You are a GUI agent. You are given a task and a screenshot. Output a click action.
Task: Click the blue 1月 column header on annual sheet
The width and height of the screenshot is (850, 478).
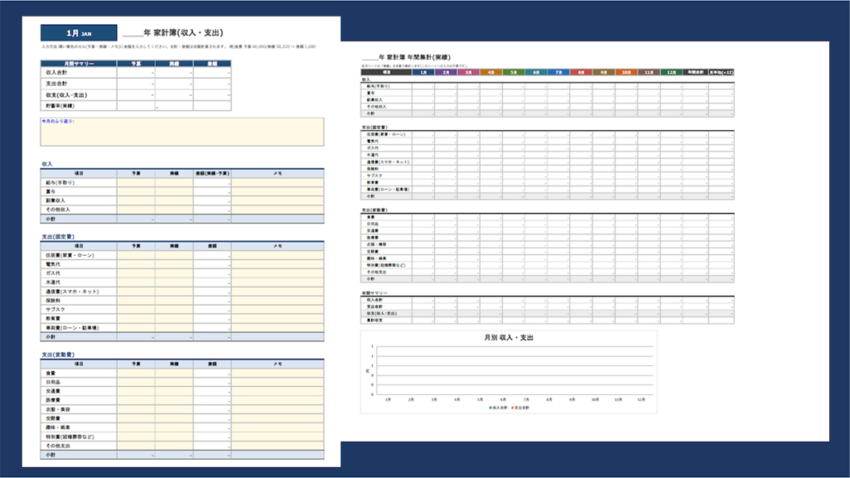(x=423, y=72)
